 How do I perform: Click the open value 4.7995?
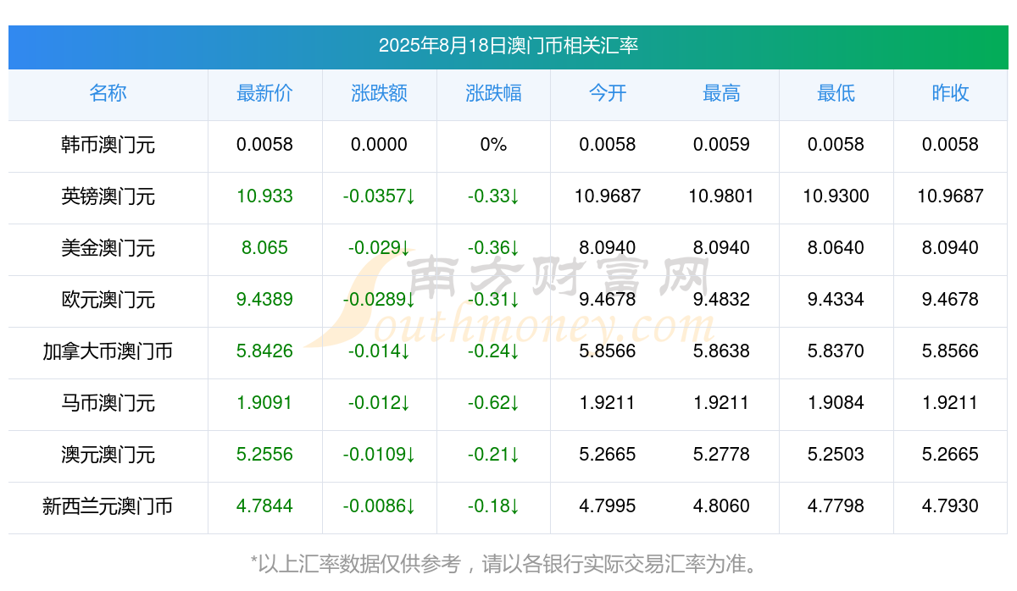click(x=608, y=506)
